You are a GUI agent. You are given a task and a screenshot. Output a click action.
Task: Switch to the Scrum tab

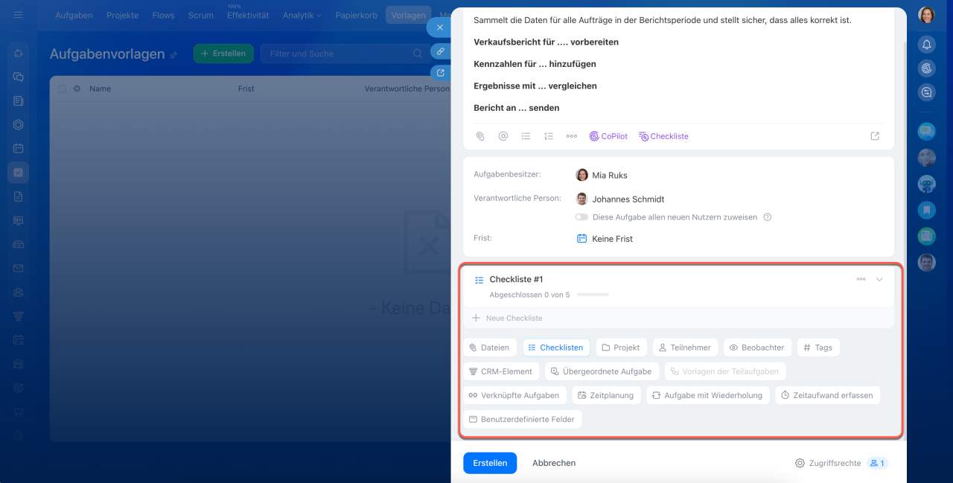(x=201, y=15)
